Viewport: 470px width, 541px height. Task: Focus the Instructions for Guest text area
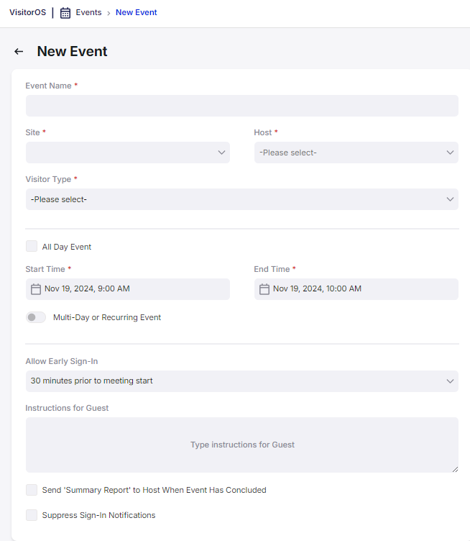(x=242, y=445)
